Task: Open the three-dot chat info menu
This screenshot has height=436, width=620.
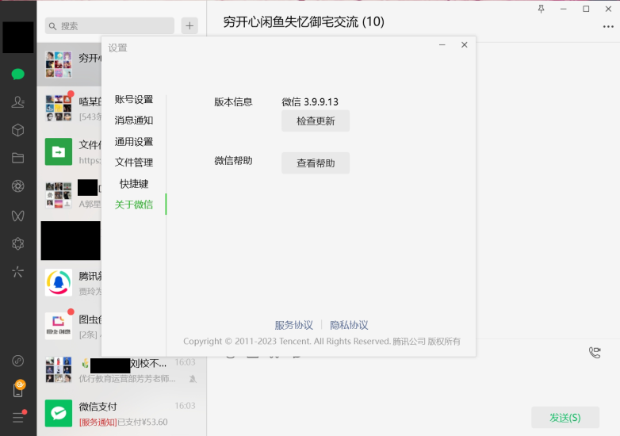Action: (x=608, y=26)
